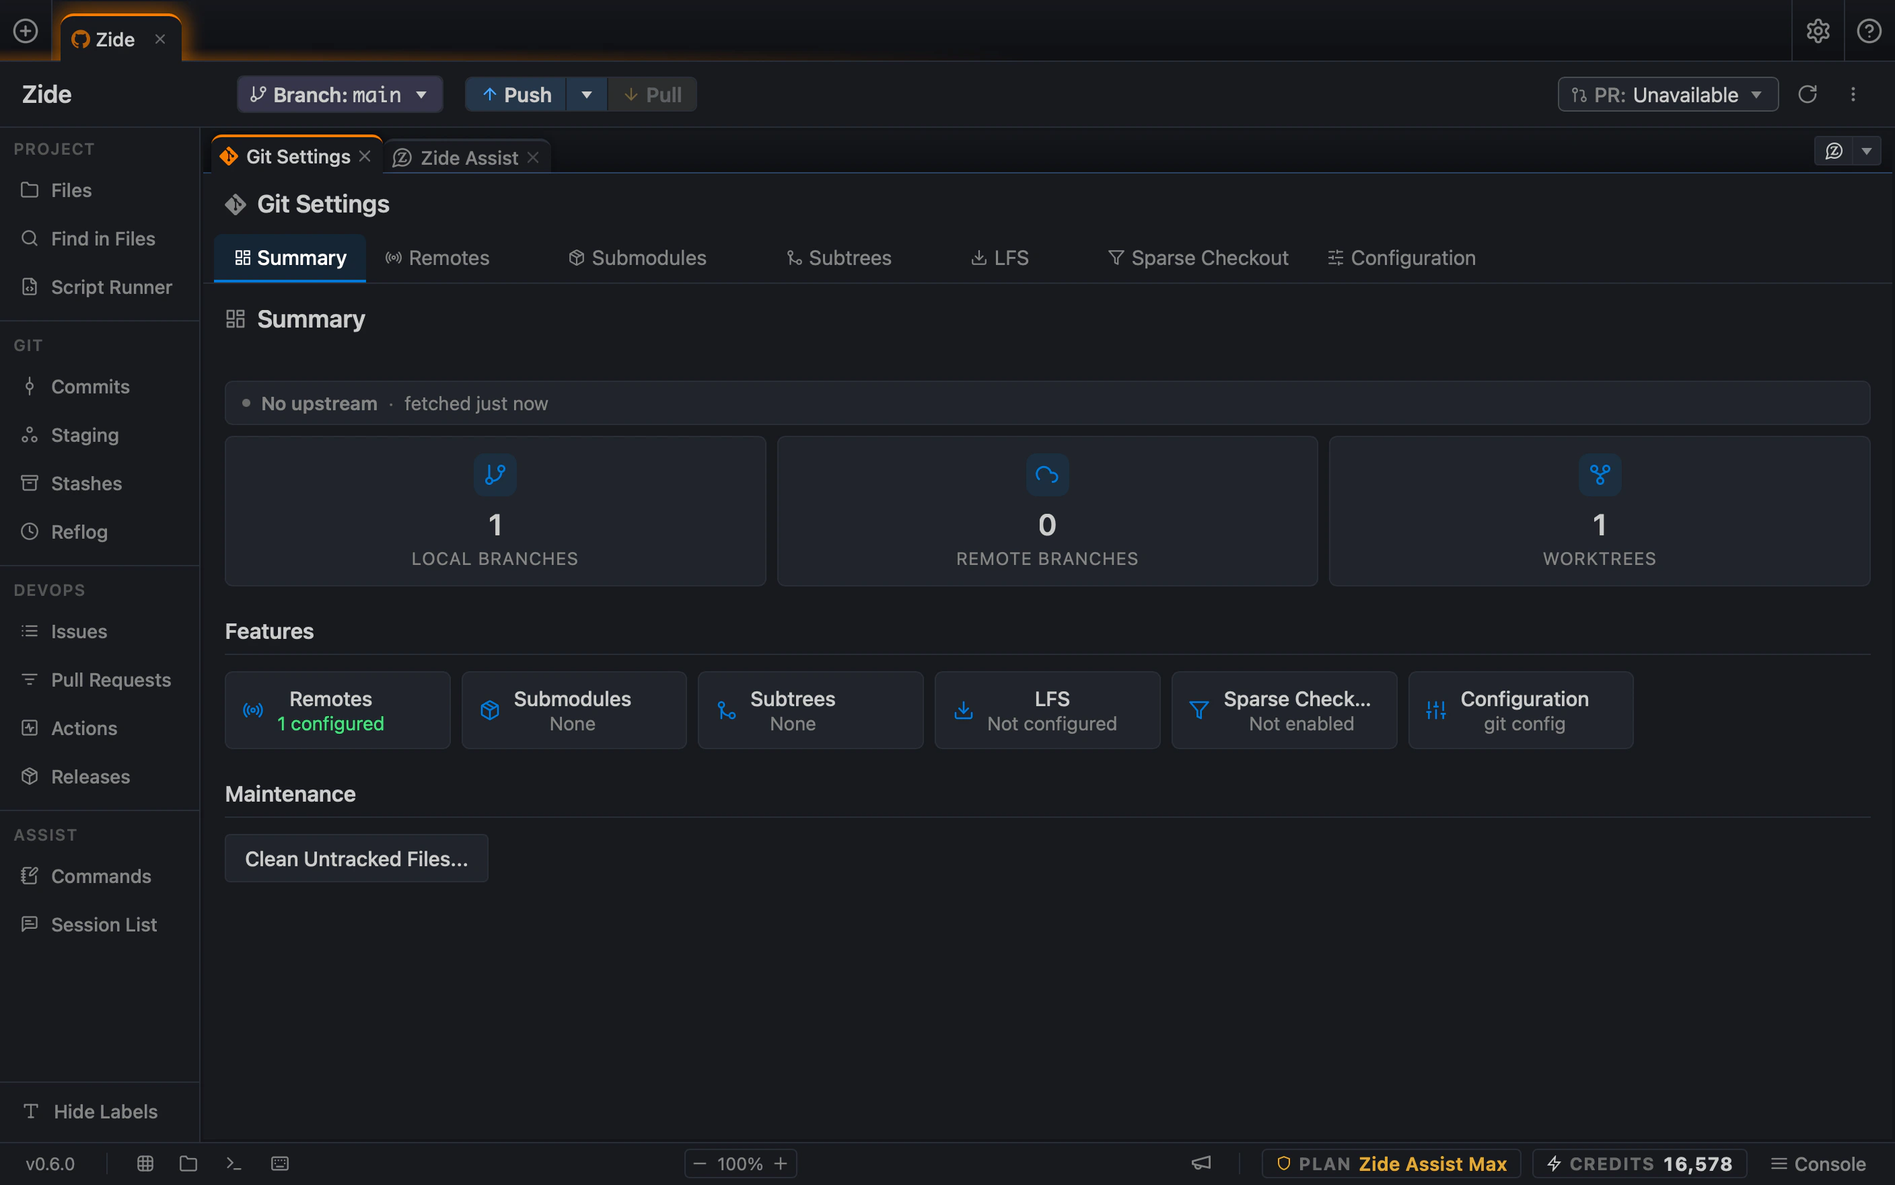
Task: Open Session List in sidebar
Action: (x=100, y=925)
